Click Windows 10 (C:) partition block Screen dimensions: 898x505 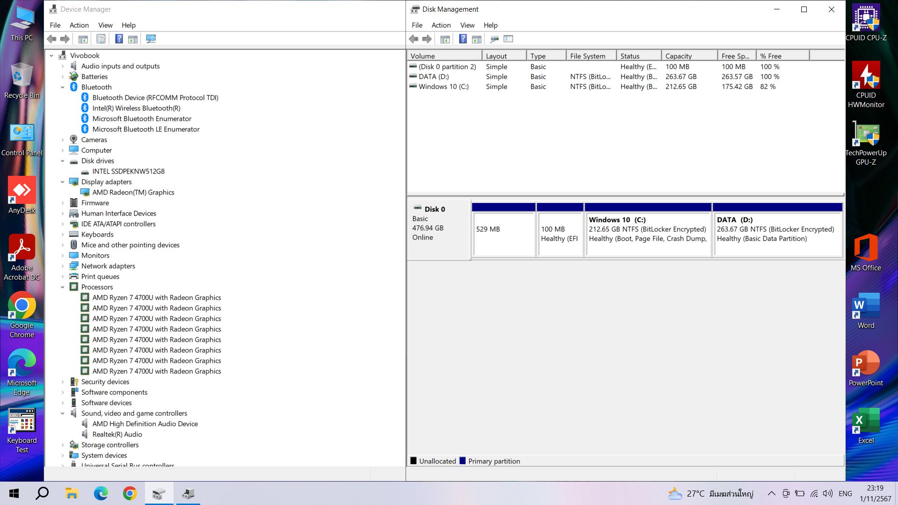tap(648, 230)
